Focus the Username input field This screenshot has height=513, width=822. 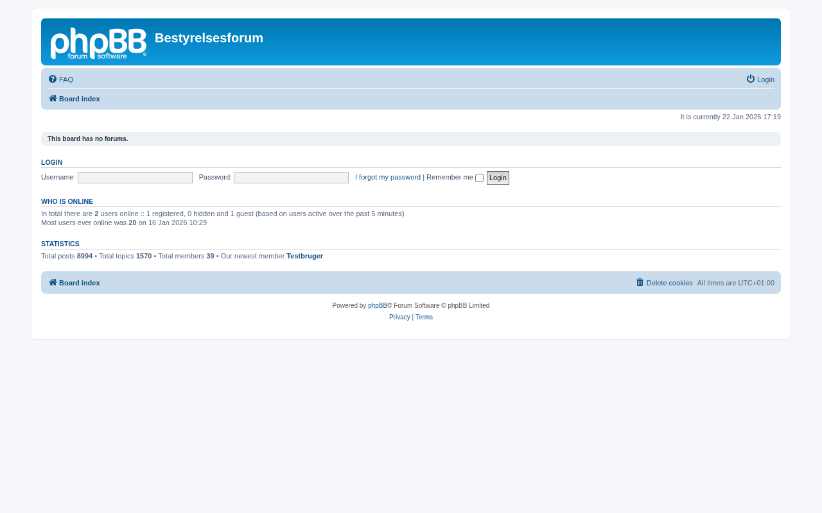[x=135, y=178]
